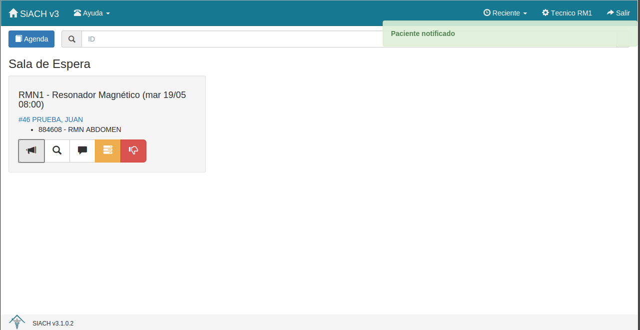This screenshot has height=330, width=640.
Task: Dismiss the Paciente notificado notification
Action: pyautogui.click(x=510, y=33)
